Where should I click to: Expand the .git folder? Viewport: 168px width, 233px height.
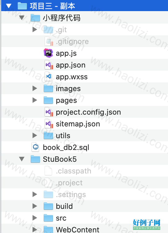coord(35,29)
